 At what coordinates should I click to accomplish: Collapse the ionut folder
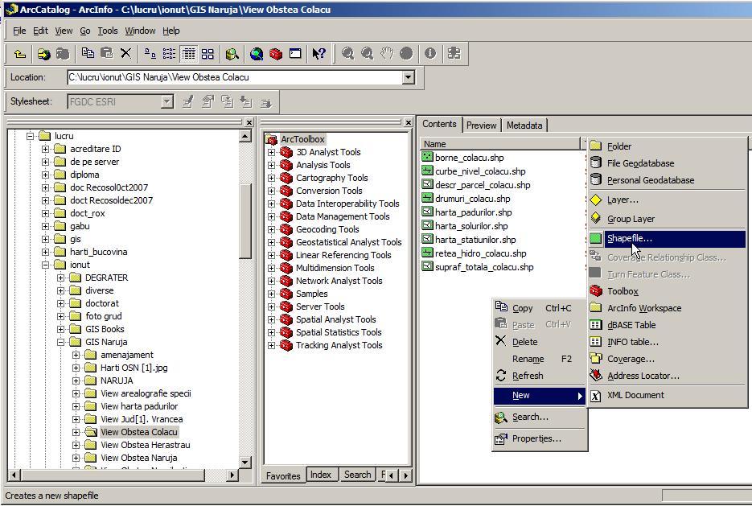[46, 265]
